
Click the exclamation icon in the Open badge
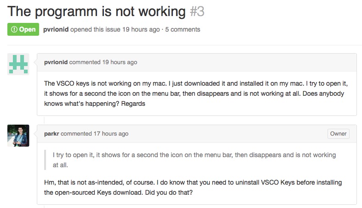[14, 29]
